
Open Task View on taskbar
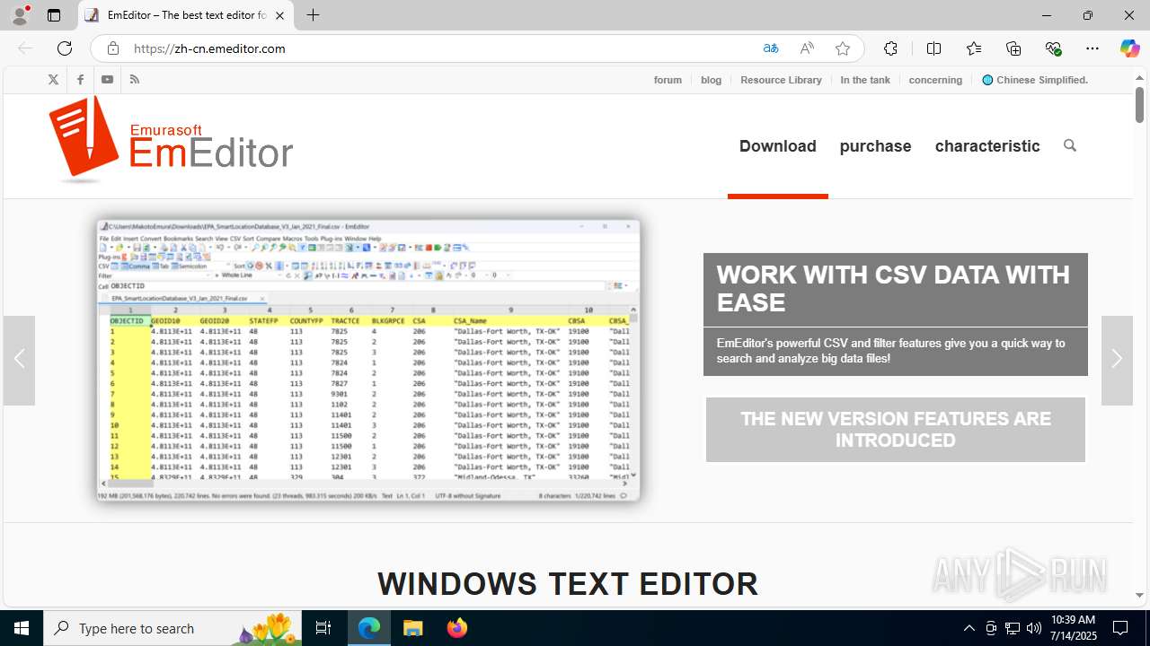tap(323, 628)
